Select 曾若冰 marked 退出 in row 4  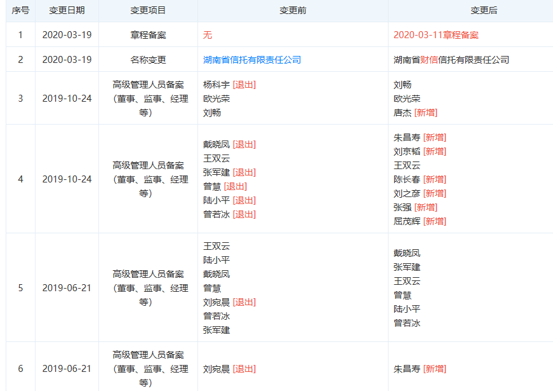coord(217,214)
